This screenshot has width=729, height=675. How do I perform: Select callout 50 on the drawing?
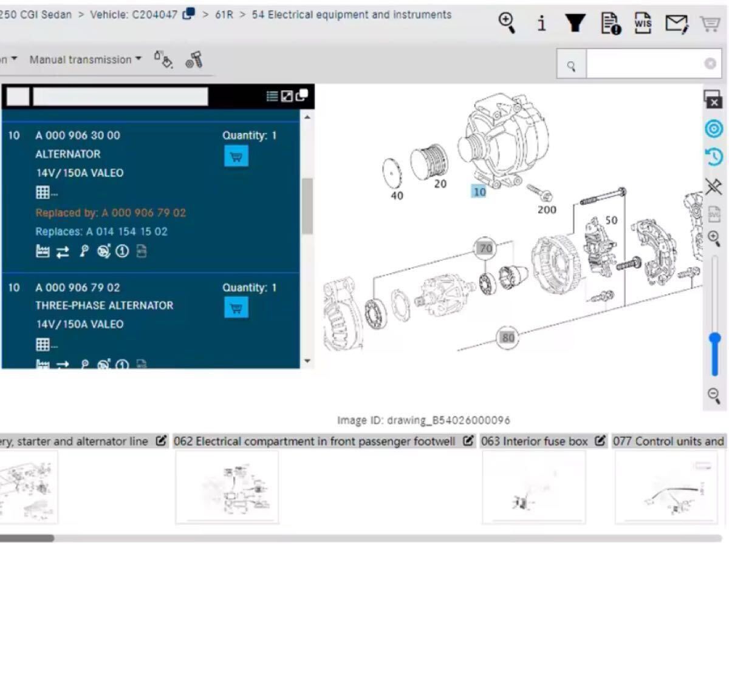611,220
